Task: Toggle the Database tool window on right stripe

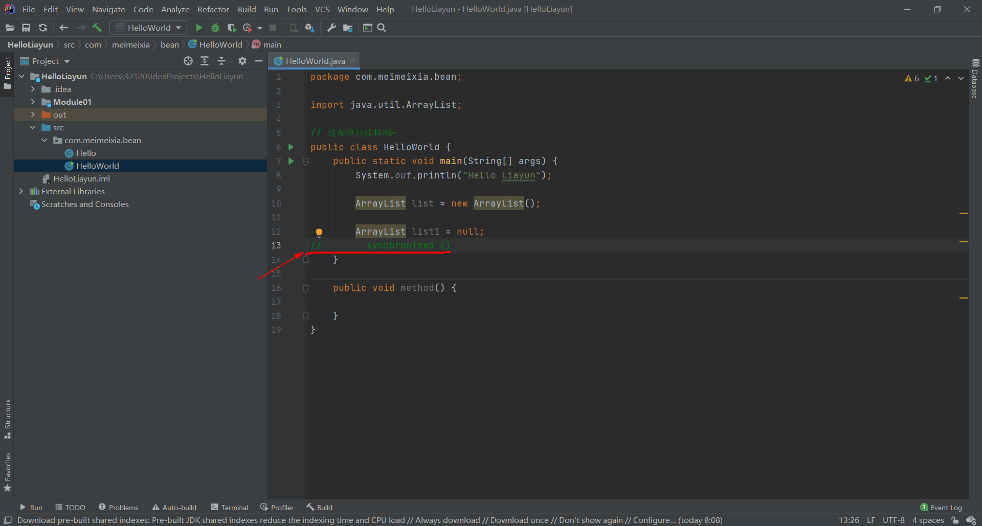Action: [x=975, y=78]
